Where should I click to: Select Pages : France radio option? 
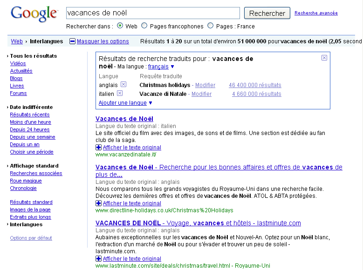tap(210, 26)
